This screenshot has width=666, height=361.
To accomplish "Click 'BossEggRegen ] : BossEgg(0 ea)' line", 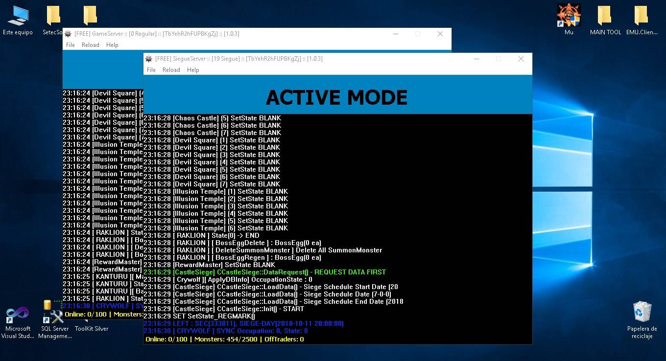I will tap(232, 257).
